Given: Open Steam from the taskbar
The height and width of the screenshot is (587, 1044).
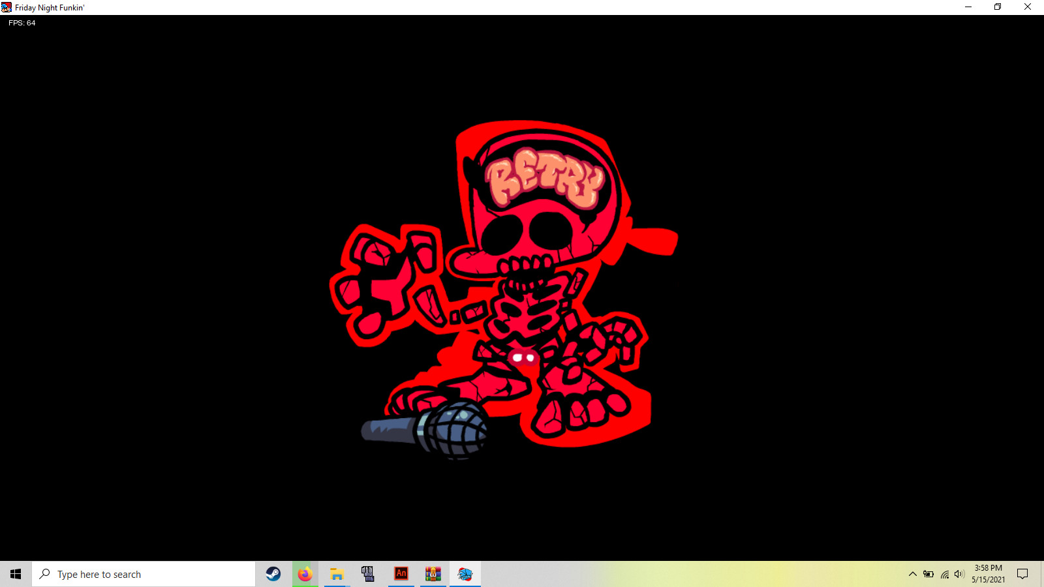Looking at the screenshot, I should 273,574.
